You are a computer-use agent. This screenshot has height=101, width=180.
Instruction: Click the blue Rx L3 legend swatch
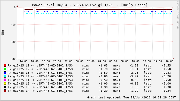(x=5, y=73)
